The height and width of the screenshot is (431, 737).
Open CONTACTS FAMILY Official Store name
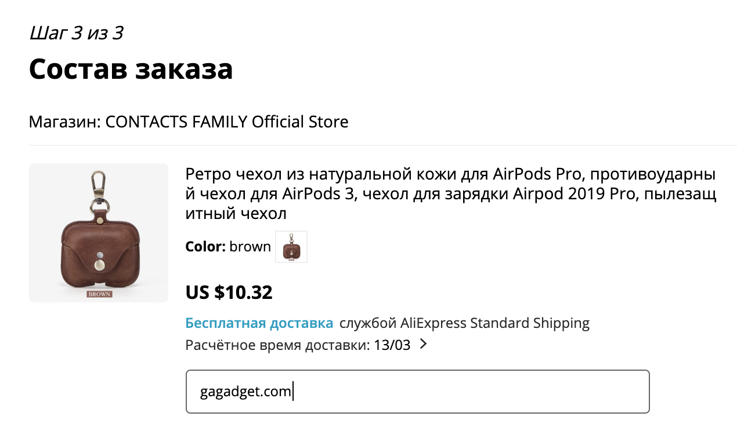227,122
